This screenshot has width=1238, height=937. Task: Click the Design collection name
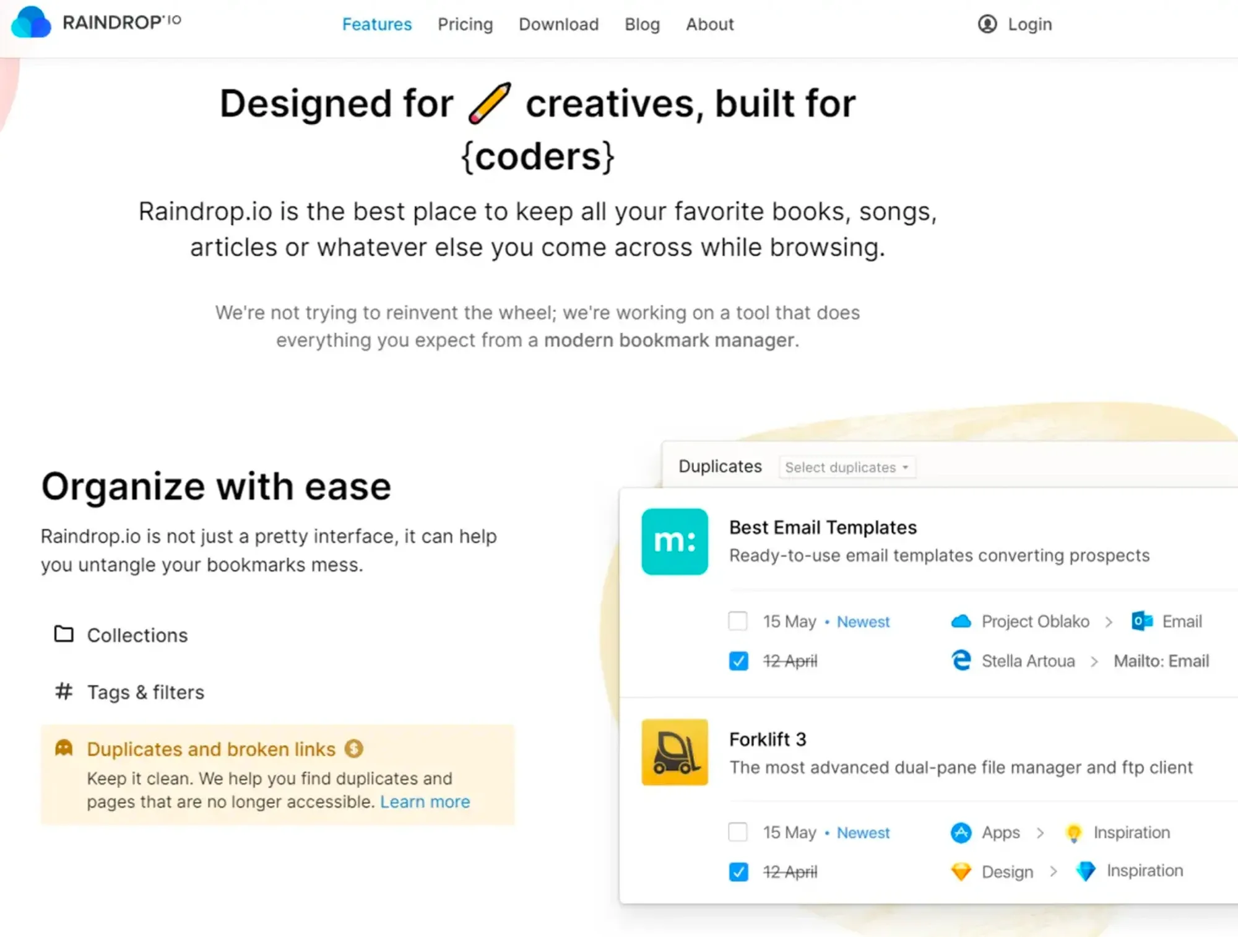click(1007, 872)
